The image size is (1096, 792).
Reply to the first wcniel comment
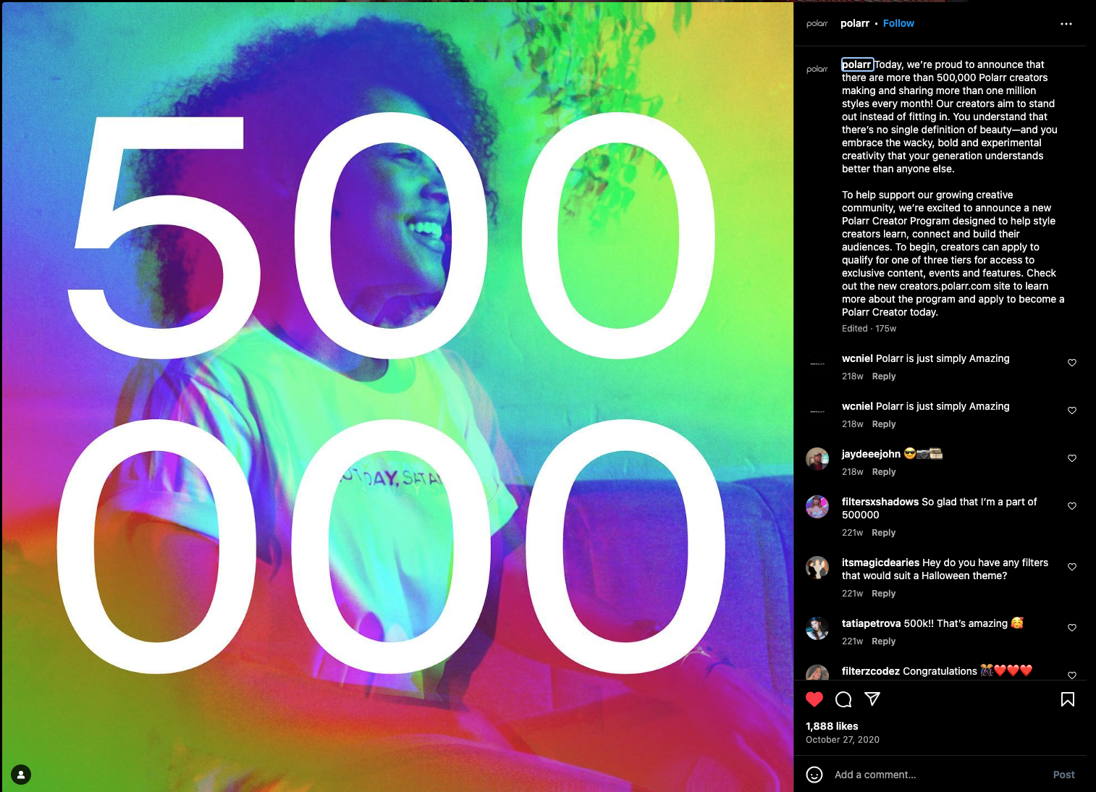[x=884, y=376]
